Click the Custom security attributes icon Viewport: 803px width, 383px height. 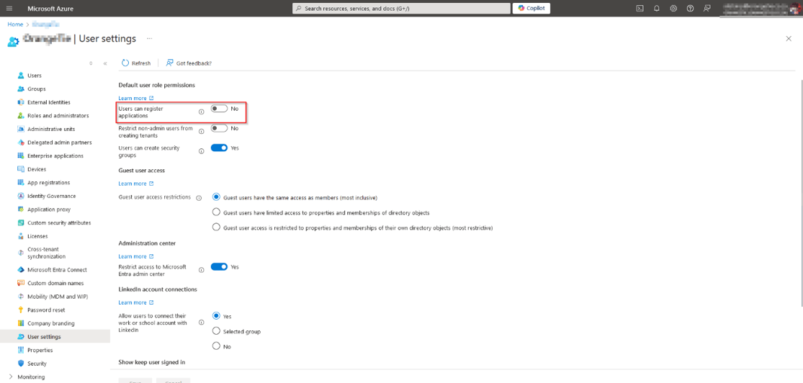point(21,222)
